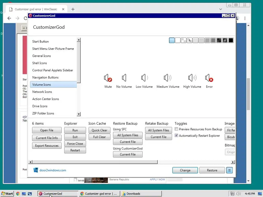Select Network Icons category
The height and width of the screenshot is (197, 263).
pos(53,92)
